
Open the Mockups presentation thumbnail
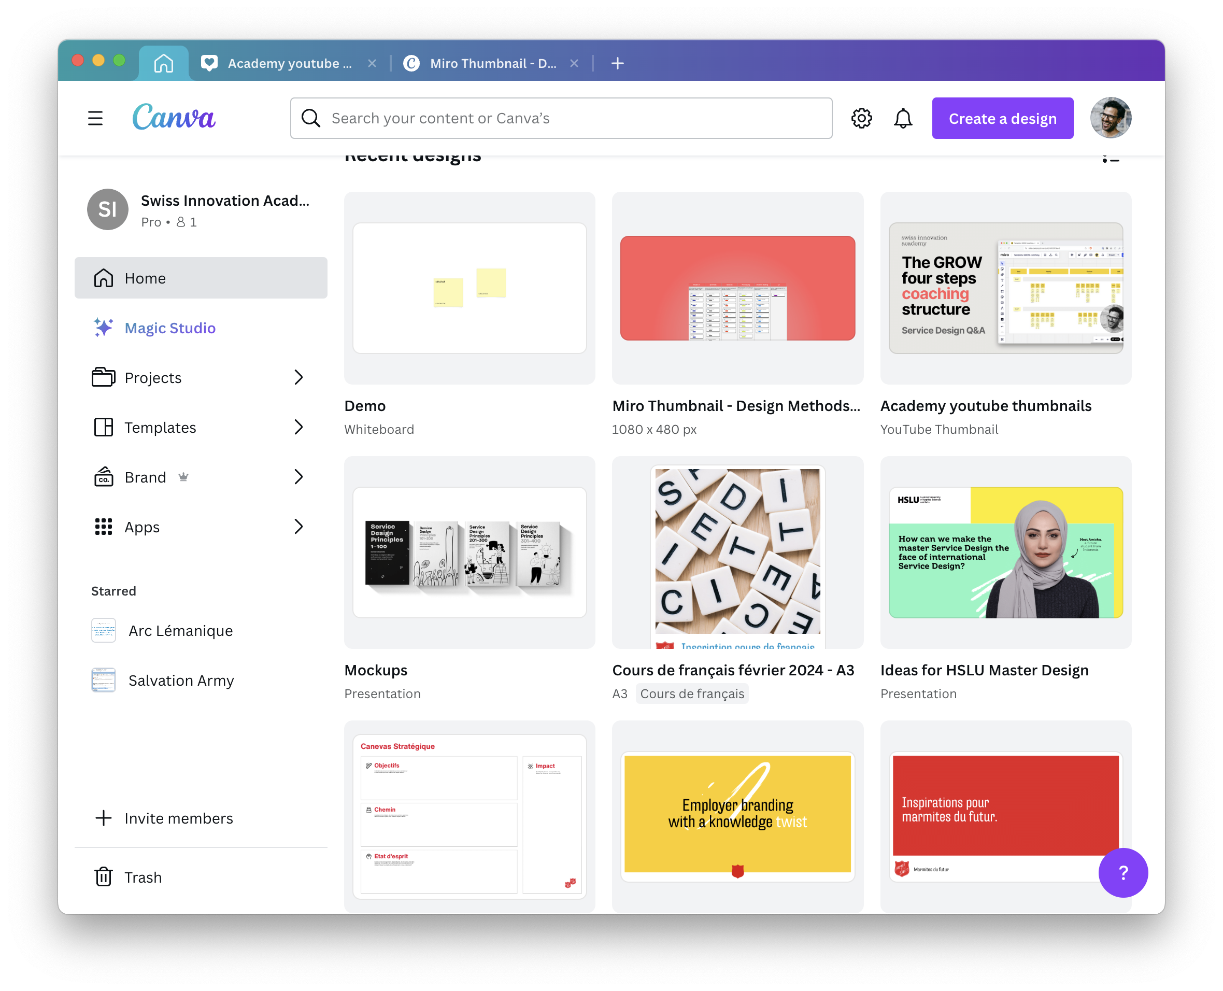tap(469, 552)
